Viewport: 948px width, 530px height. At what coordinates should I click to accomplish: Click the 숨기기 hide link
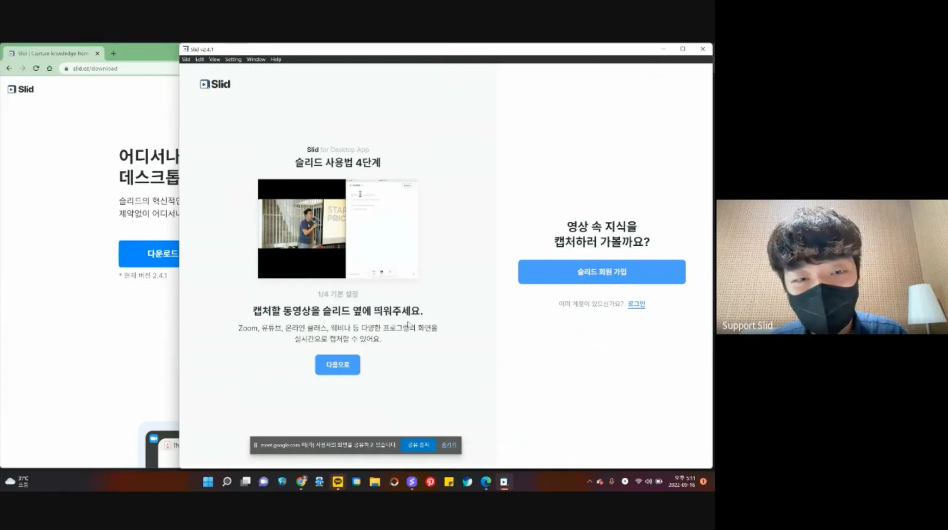pyautogui.click(x=449, y=445)
